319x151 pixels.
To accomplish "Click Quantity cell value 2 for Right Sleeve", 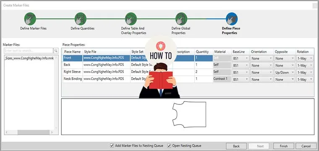I will point(204,72).
